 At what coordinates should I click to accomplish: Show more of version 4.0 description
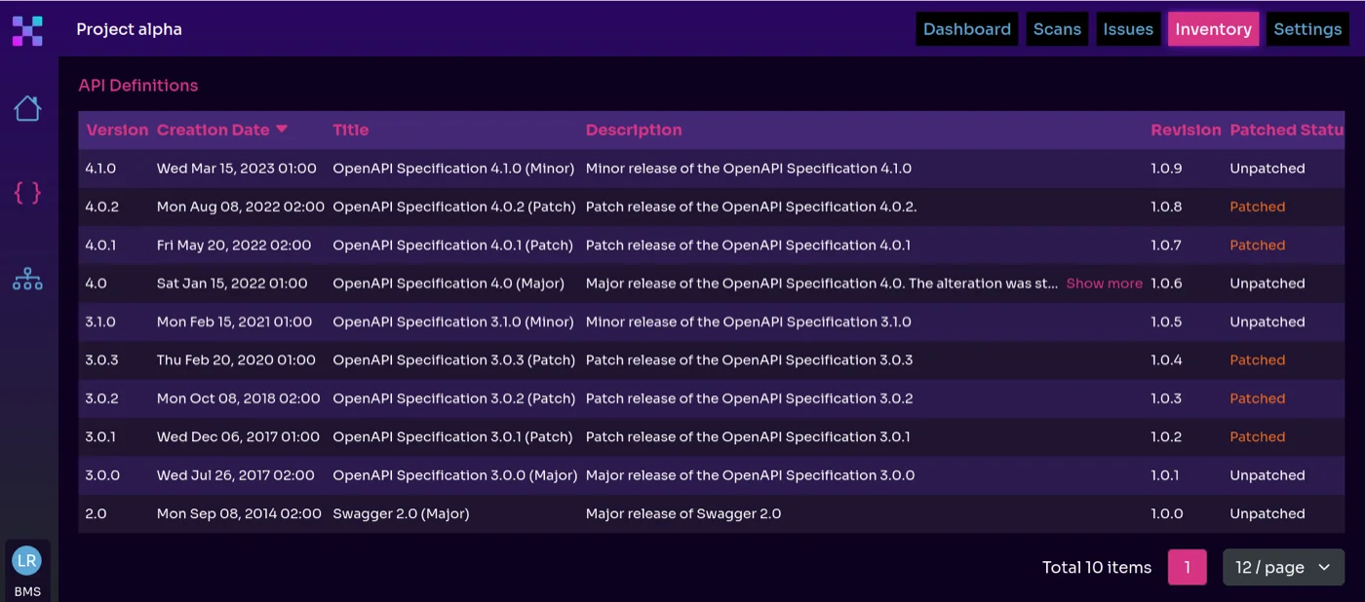click(1104, 282)
